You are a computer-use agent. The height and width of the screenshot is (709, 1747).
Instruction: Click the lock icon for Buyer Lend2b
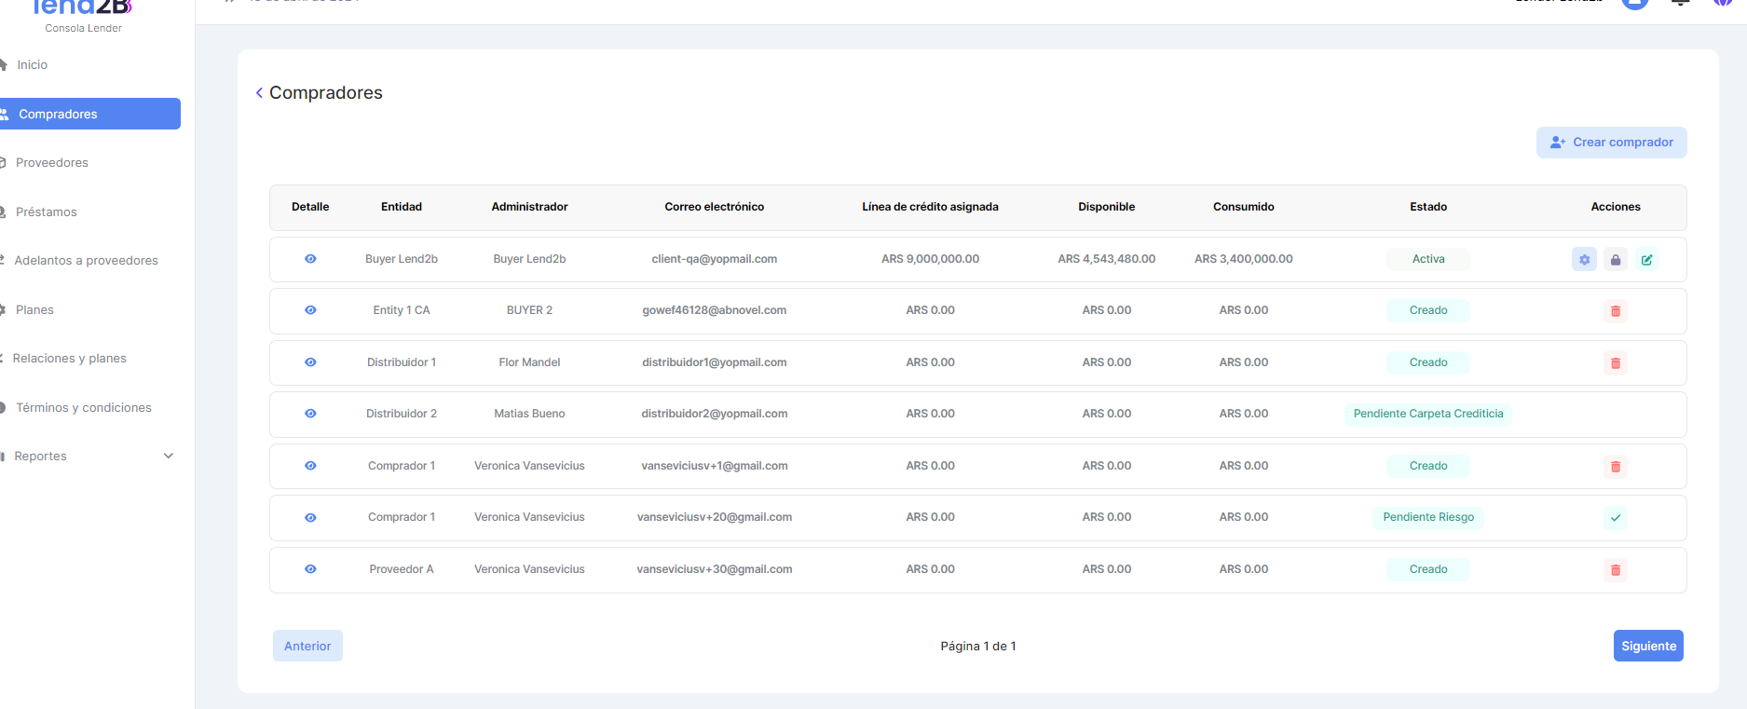(1616, 260)
